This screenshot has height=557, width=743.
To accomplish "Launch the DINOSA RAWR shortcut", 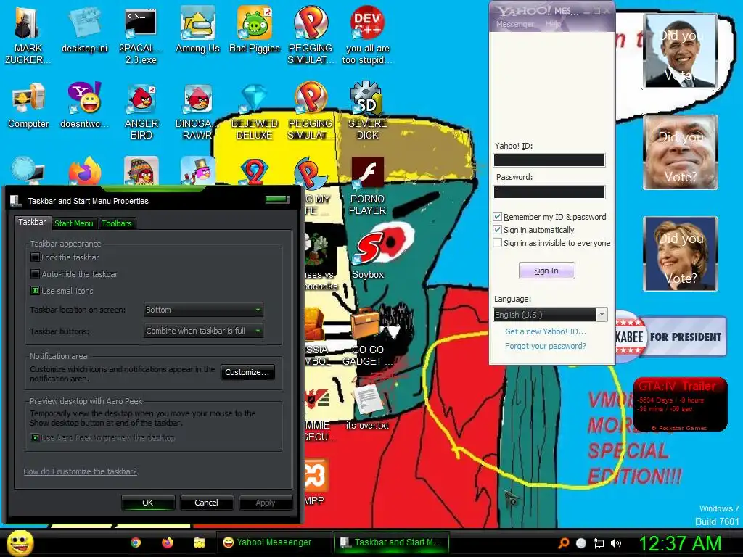I will (197, 111).
